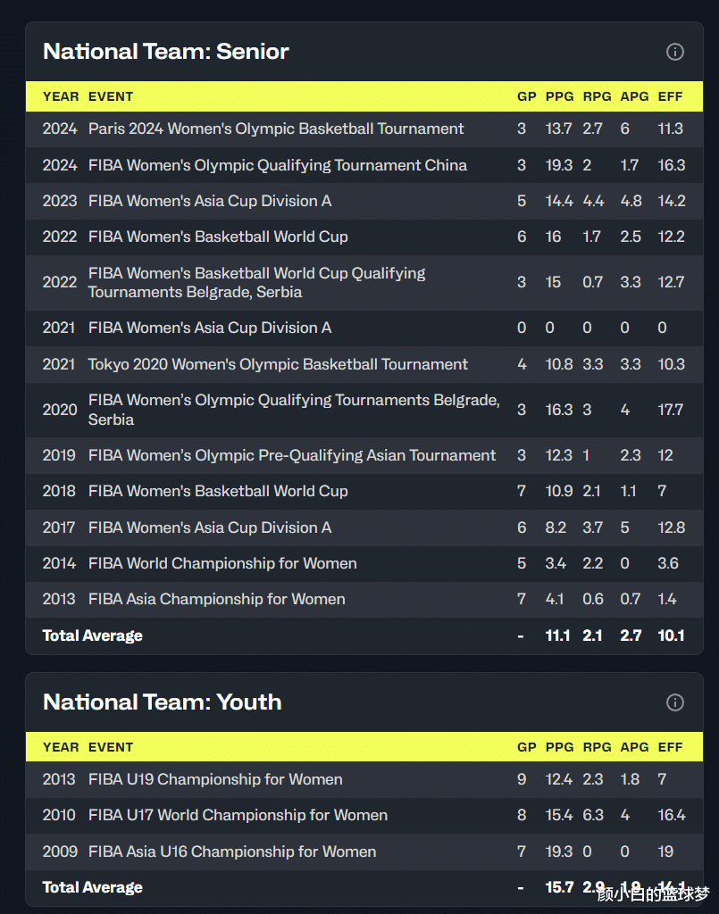Open FIBA U19 Championship for Women

[215, 779]
